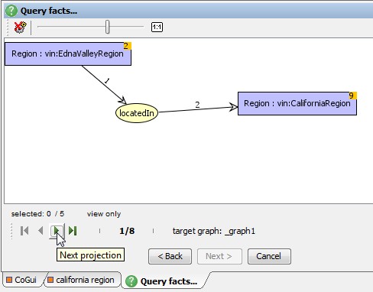The image size is (373, 292).
Task: Go to previous projection
Action: (x=41, y=231)
